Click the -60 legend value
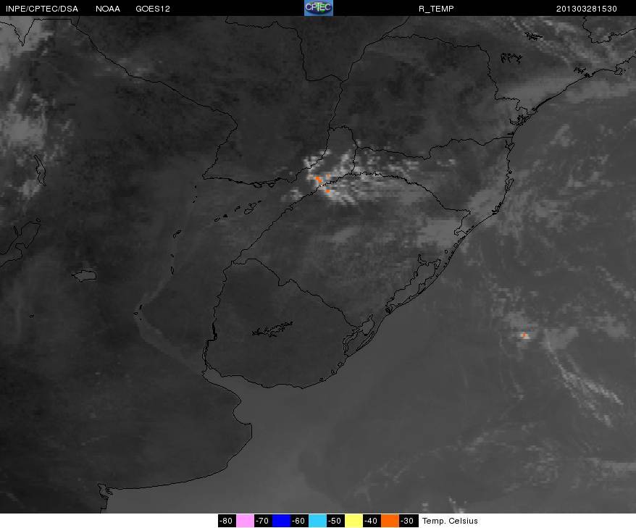 tap(299, 521)
